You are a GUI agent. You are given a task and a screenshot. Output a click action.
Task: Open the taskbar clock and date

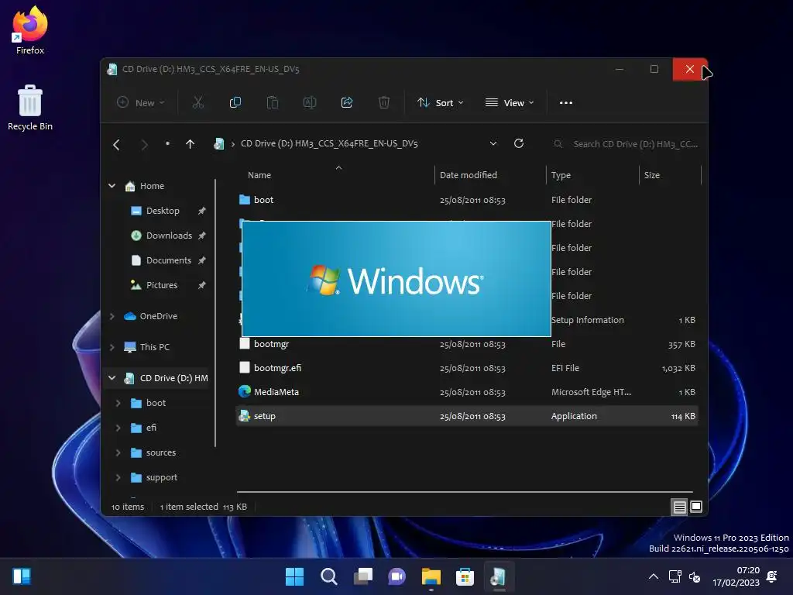[x=736, y=576]
